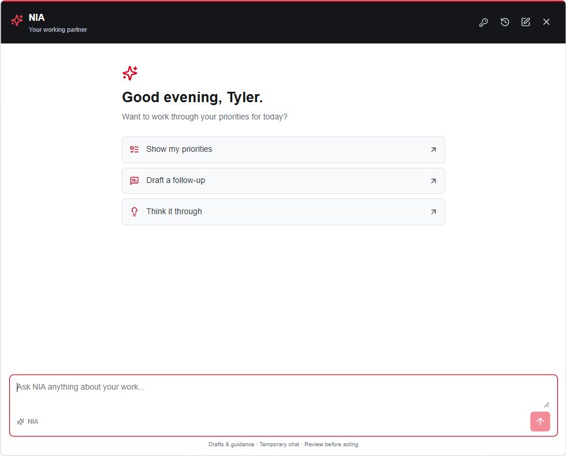The width and height of the screenshot is (566, 456).
Task: Choose the Draft a follow-up suggestion
Action: (284, 181)
